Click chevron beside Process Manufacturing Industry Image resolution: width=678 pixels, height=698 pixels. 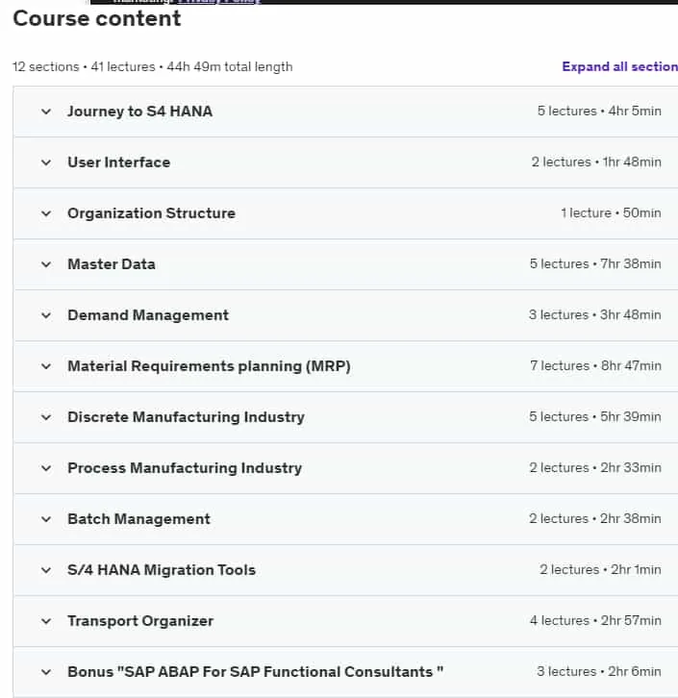[46, 468]
